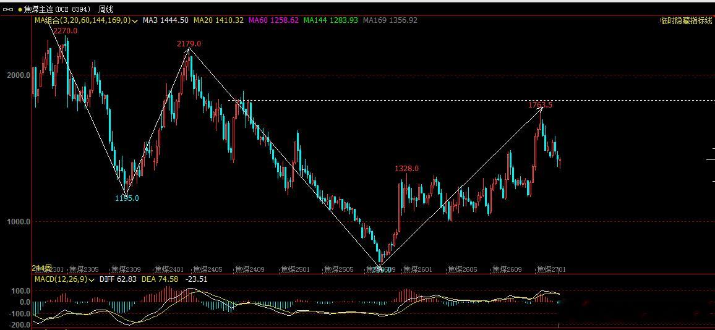This screenshot has width=715, height=330.
Task: Click the DEA 74.58 MACD value
Action: tap(160, 279)
